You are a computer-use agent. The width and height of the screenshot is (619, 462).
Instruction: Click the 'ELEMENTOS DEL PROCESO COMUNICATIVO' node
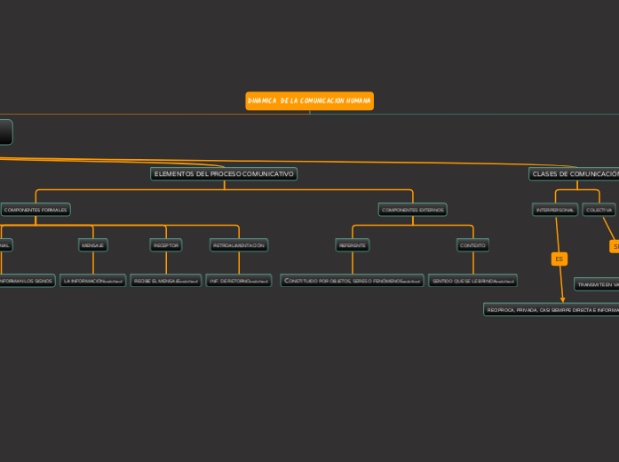click(x=224, y=174)
